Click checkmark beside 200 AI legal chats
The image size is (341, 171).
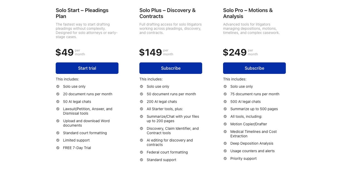pos(141,102)
